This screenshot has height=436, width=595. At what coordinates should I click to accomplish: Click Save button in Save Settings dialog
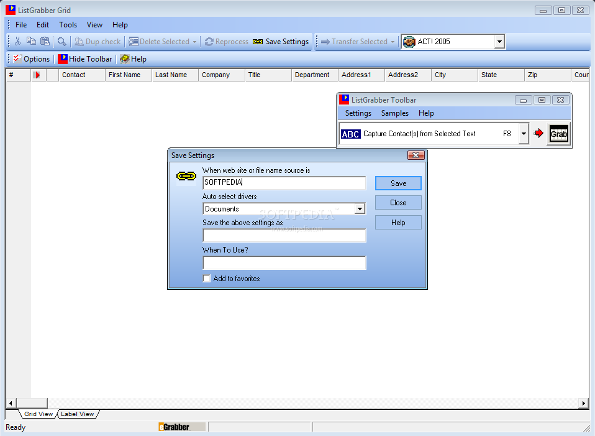398,183
